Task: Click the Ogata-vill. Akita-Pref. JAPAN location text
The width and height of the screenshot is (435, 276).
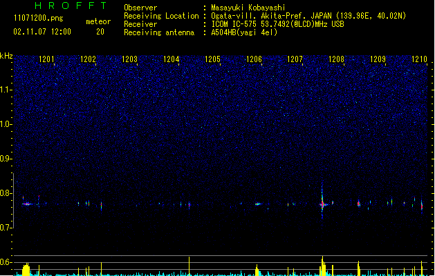Action: [308, 16]
